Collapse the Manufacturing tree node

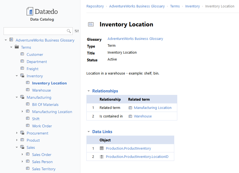pos(17,97)
